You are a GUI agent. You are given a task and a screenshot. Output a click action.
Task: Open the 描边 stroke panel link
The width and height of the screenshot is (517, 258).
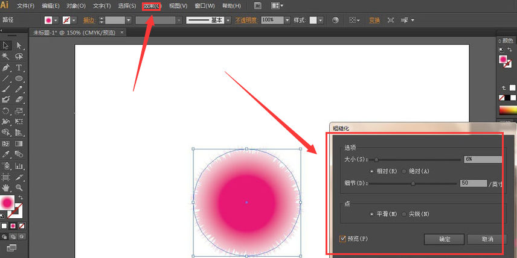tap(89, 20)
